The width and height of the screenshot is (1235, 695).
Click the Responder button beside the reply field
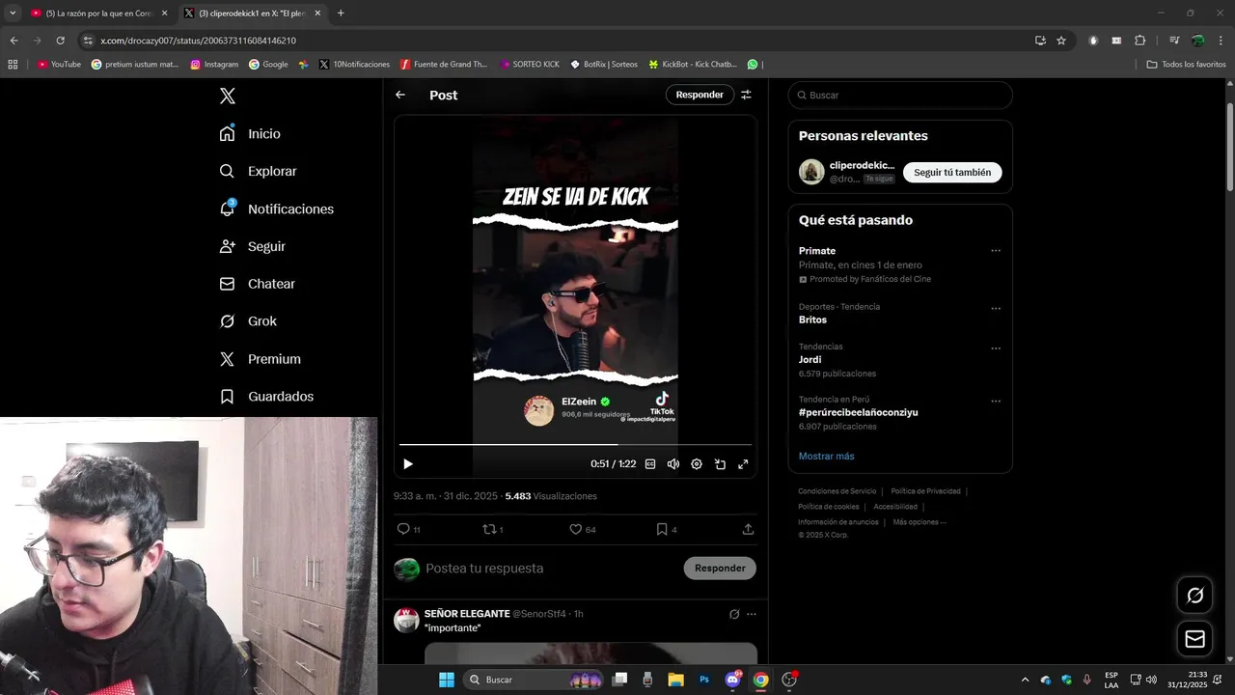coord(720,569)
